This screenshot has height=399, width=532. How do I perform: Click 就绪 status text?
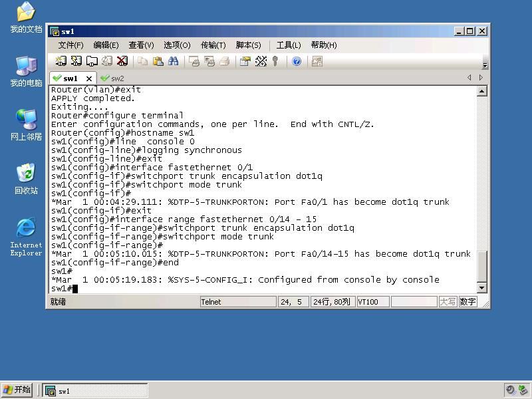click(58, 302)
